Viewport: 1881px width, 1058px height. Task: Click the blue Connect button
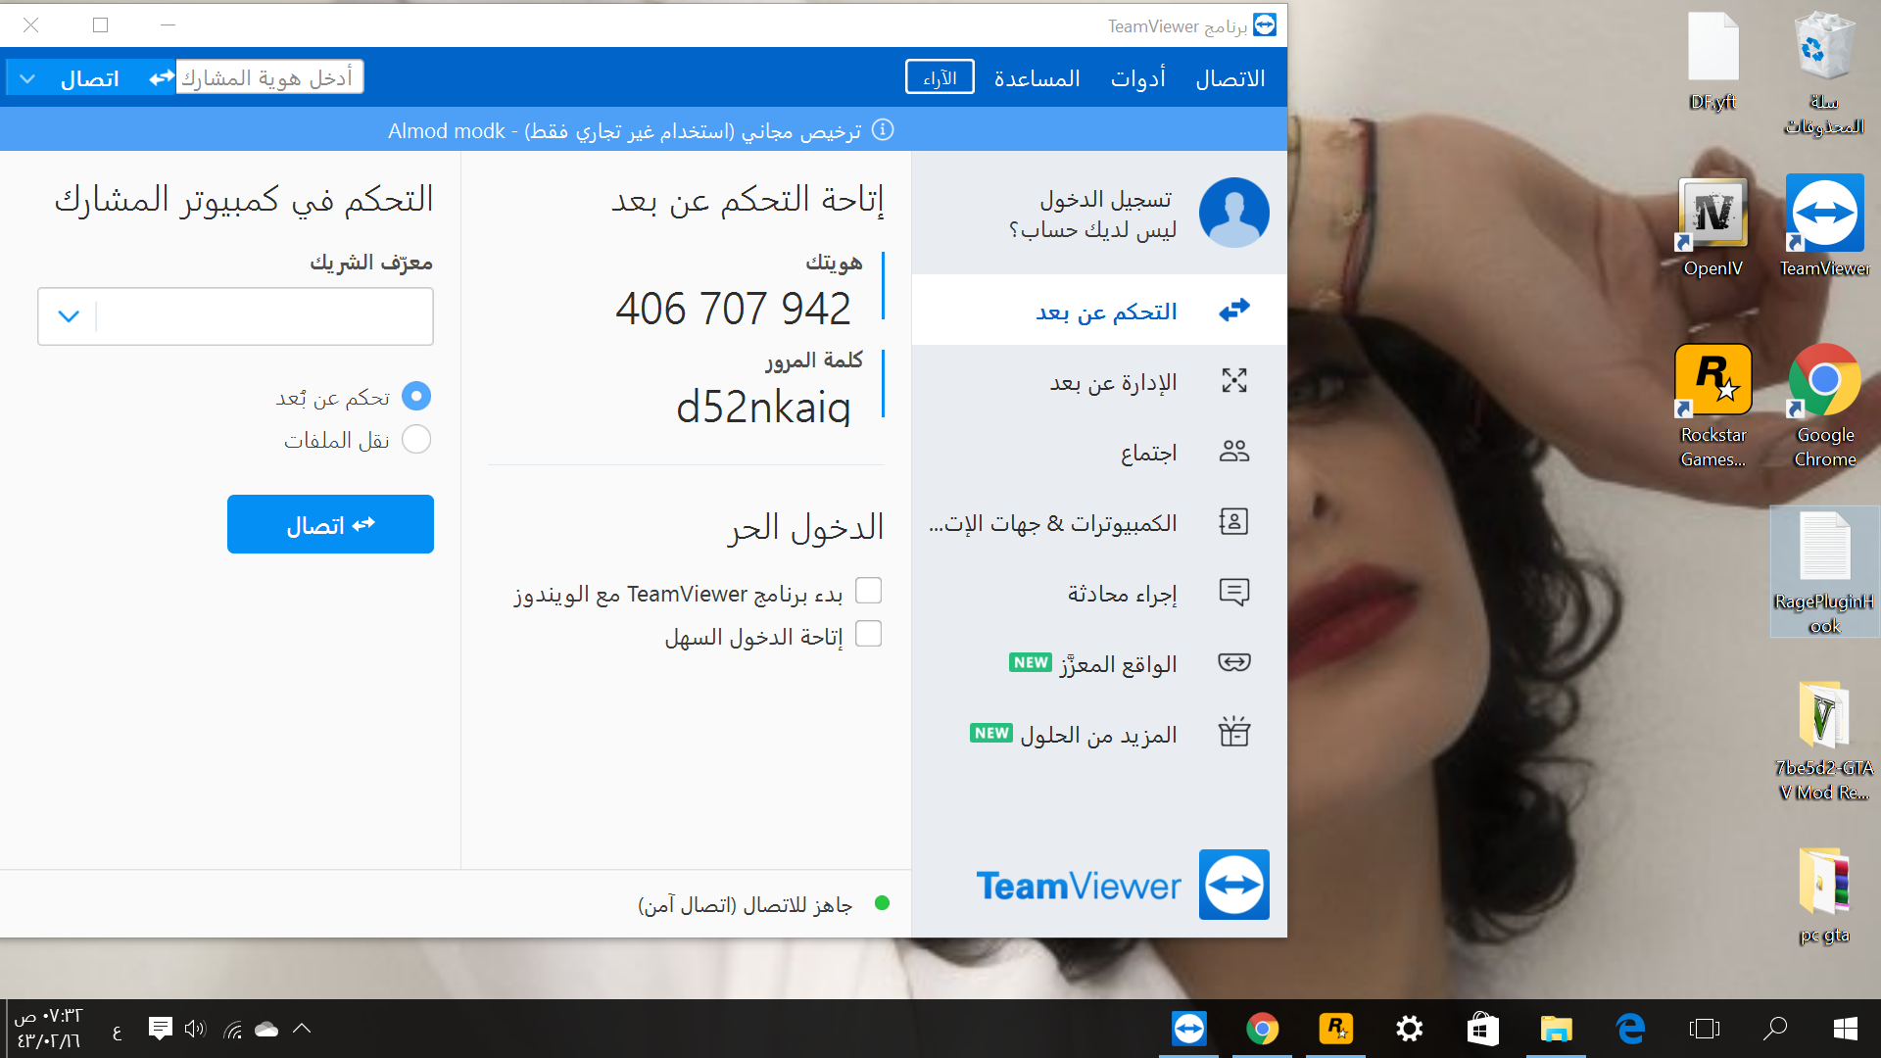click(330, 525)
